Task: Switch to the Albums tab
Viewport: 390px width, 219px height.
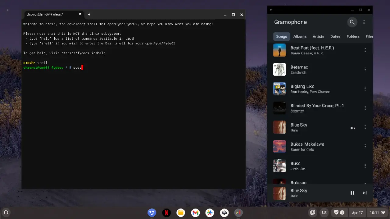Action: 300,36
